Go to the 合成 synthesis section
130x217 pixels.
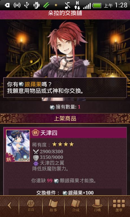[x=76, y=206]
